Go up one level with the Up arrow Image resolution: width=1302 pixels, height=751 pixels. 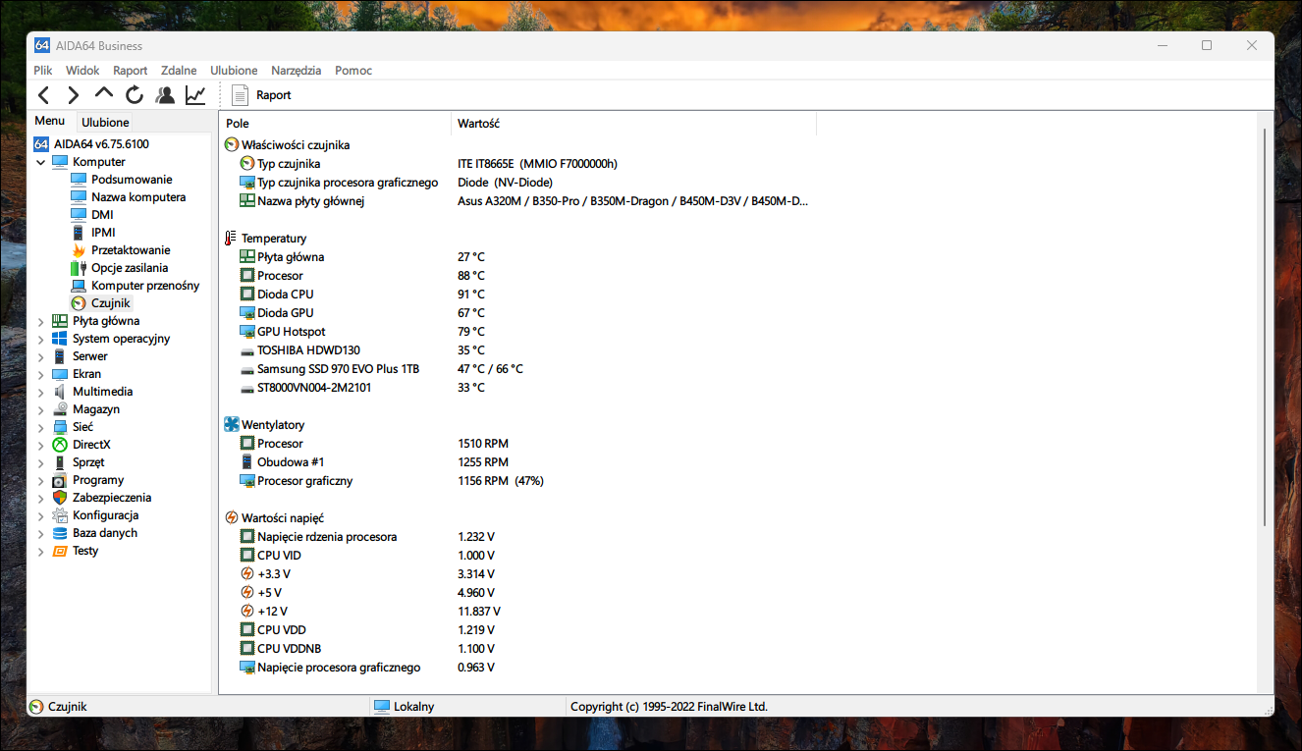click(x=104, y=94)
